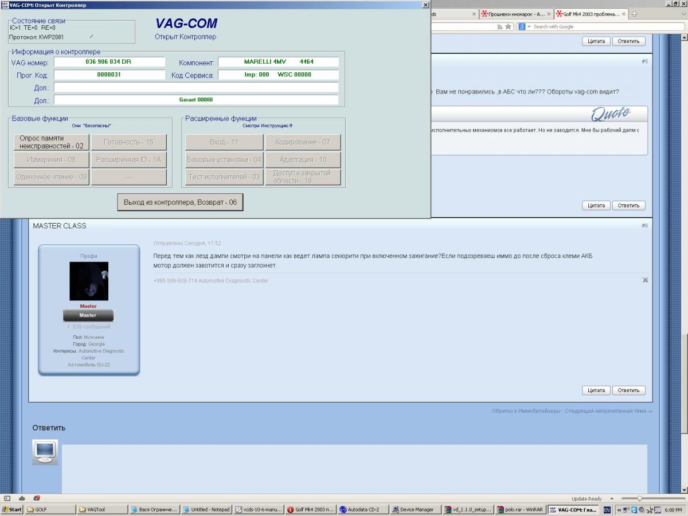Switch to vd_1.1.0_setup taskbar item
Viewport: 688px width, 516px height.
pyautogui.click(x=468, y=510)
